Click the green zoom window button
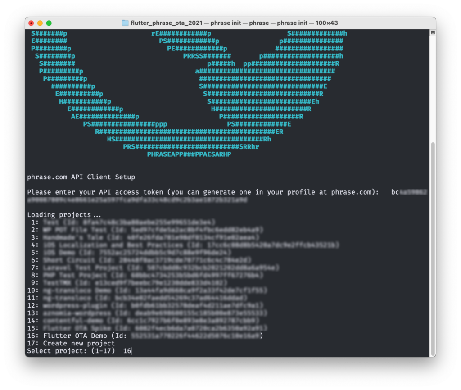Screen dimensions: 461x390 click(49, 23)
